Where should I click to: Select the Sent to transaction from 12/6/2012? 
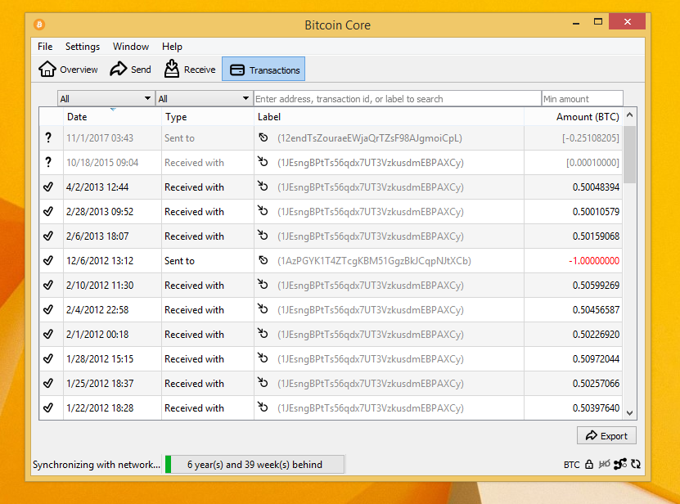coord(327,260)
